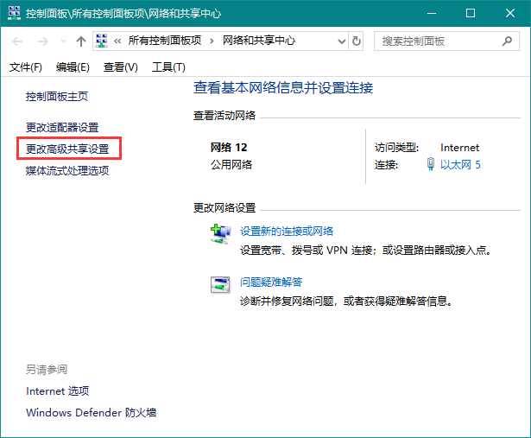
Task: Maximize the Network and Sharing Center window
Action: (471, 13)
